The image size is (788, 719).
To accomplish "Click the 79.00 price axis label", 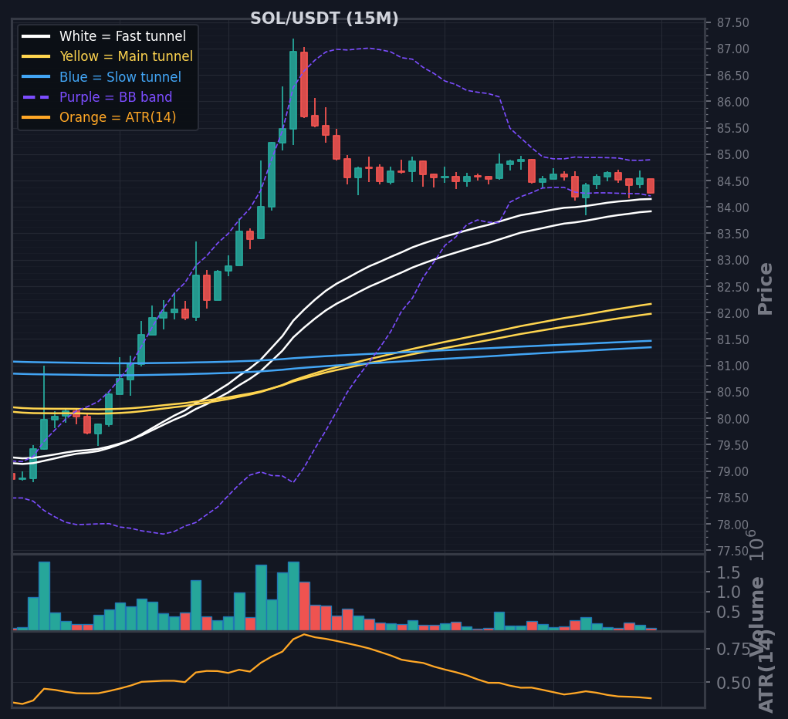I will (732, 472).
